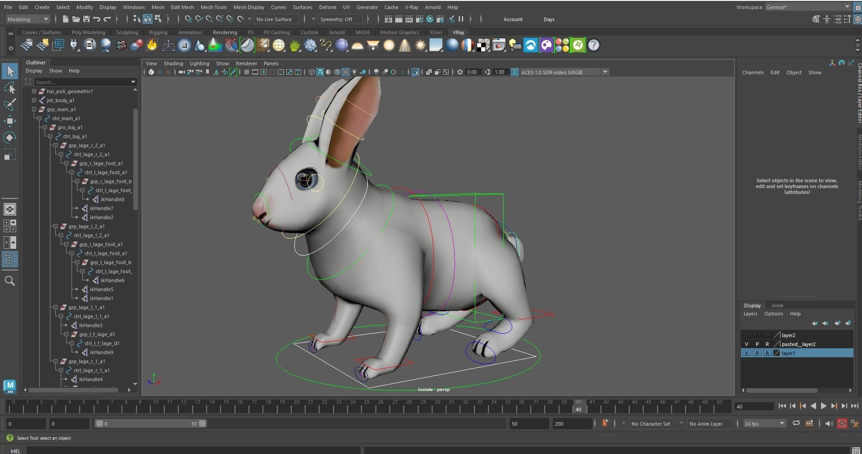Toggle auto keyframe red button

coord(842,423)
